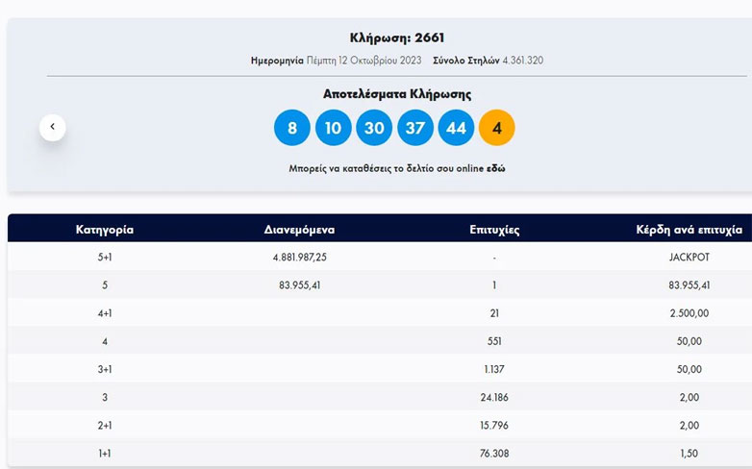Click the 'Κλήρωση: 2661' draw title
752x469 pixels.
396,38
